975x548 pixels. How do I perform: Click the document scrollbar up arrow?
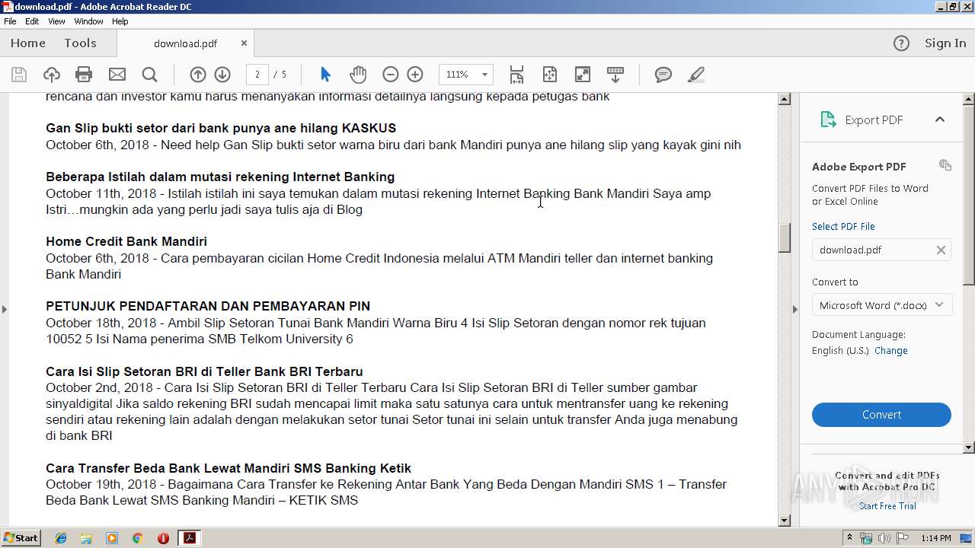(785, 99)
